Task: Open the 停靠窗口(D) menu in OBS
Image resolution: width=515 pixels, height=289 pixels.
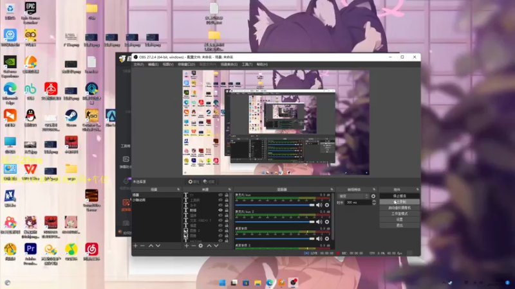Action: [x=186, y=65]
